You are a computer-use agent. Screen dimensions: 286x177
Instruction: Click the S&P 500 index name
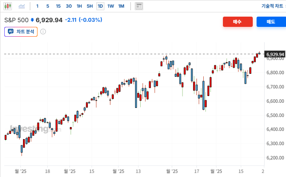[17, 20]
